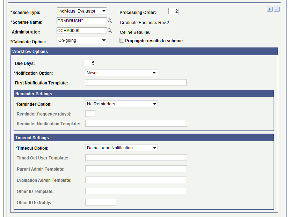Look up Scheme Name values

point(110,21)
